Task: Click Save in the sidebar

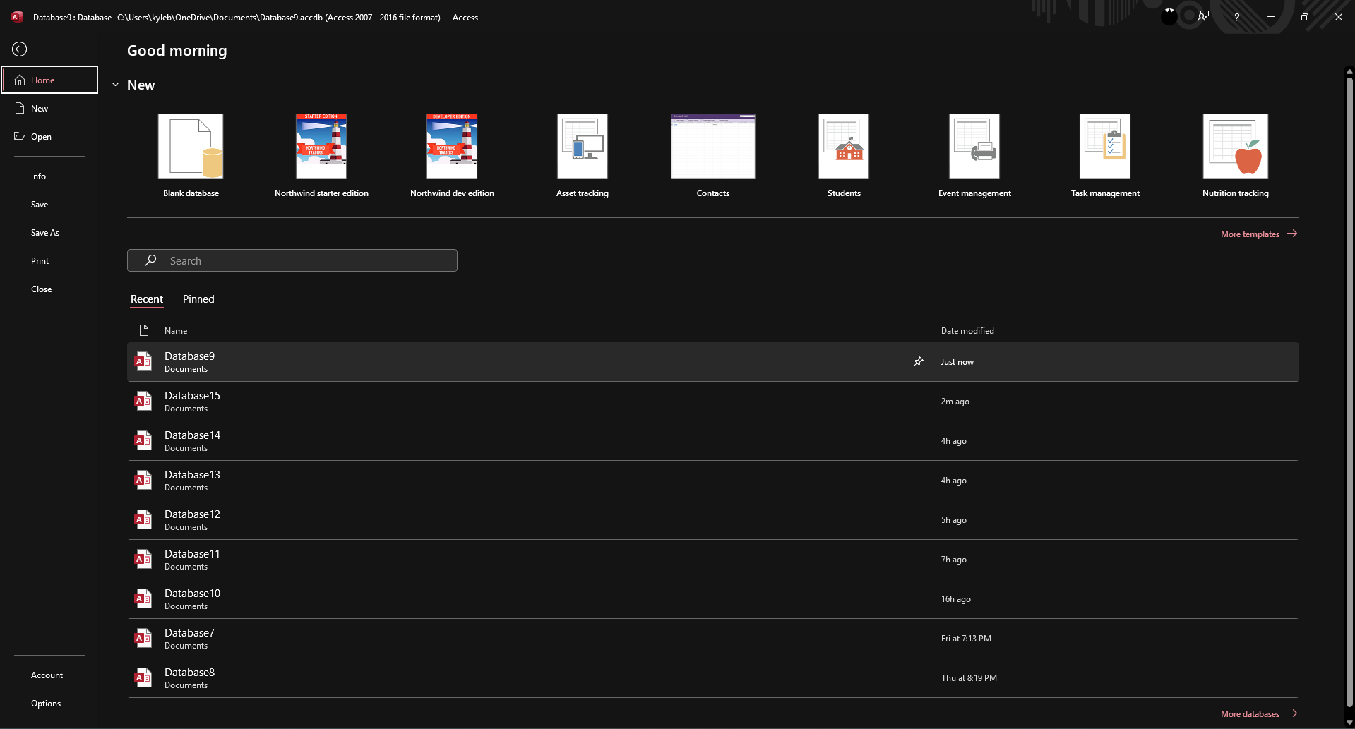Action: (x=49, y=204)
